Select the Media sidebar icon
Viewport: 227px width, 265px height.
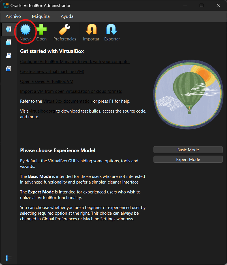8,68
